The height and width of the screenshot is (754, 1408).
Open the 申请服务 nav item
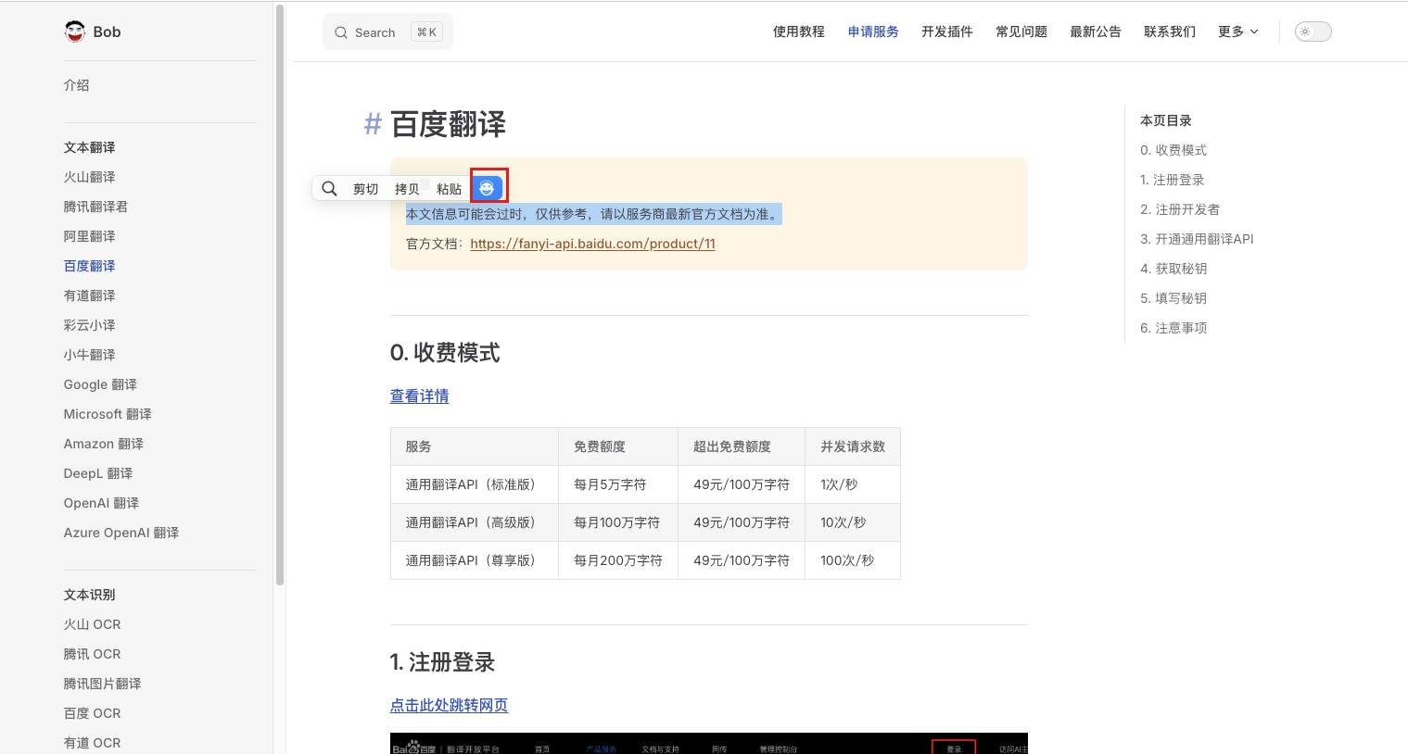click(873, 31)
